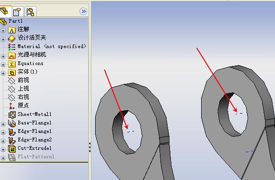Select the Sheet-Metal1 label
This screenshot has width=275, height=180.
tap(35, 114)
